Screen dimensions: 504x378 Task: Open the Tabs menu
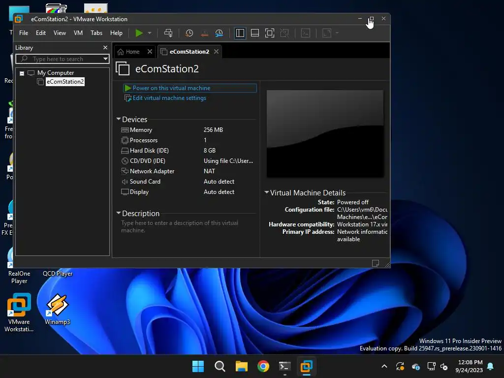(96, 33)
